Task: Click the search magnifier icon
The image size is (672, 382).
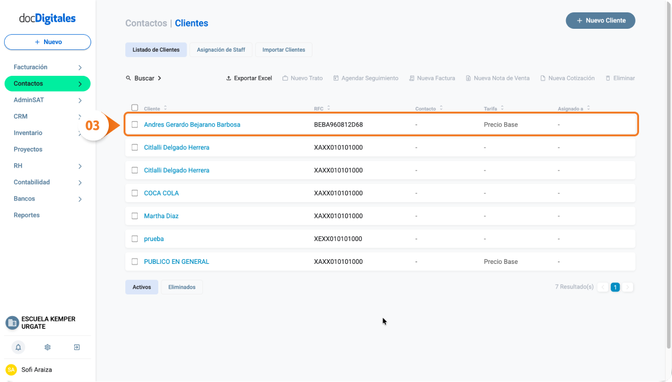Action: (128, 78)
